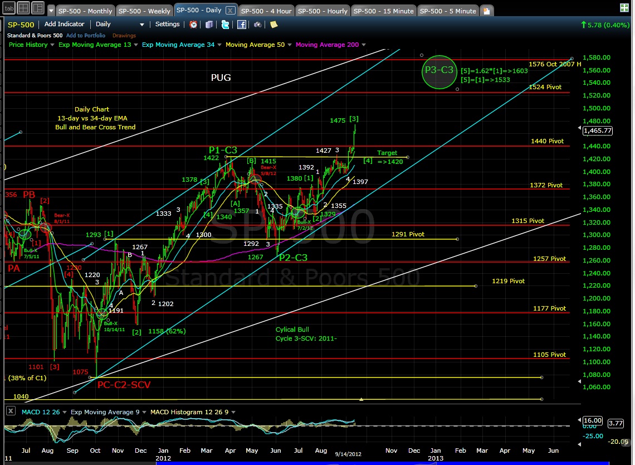Click the Add Indicator button
Screen dimensions: 635x465
(64, 25)
